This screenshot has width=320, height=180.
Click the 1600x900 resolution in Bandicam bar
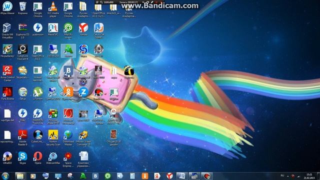(x=108, y=2)
